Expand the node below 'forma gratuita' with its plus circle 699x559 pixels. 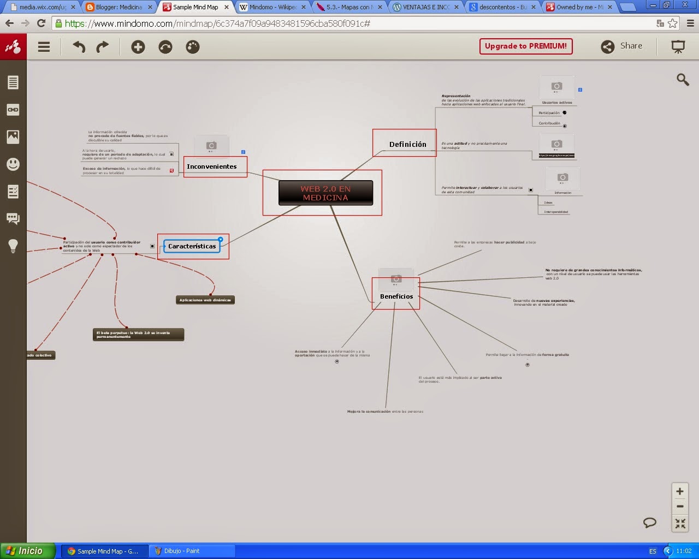tap(527, 364)
